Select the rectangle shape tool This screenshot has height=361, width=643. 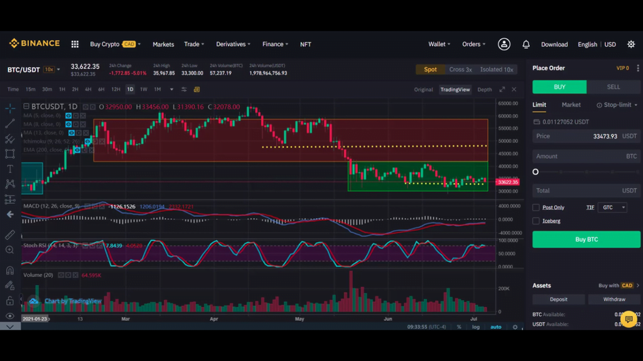click(x=10, y=154)
